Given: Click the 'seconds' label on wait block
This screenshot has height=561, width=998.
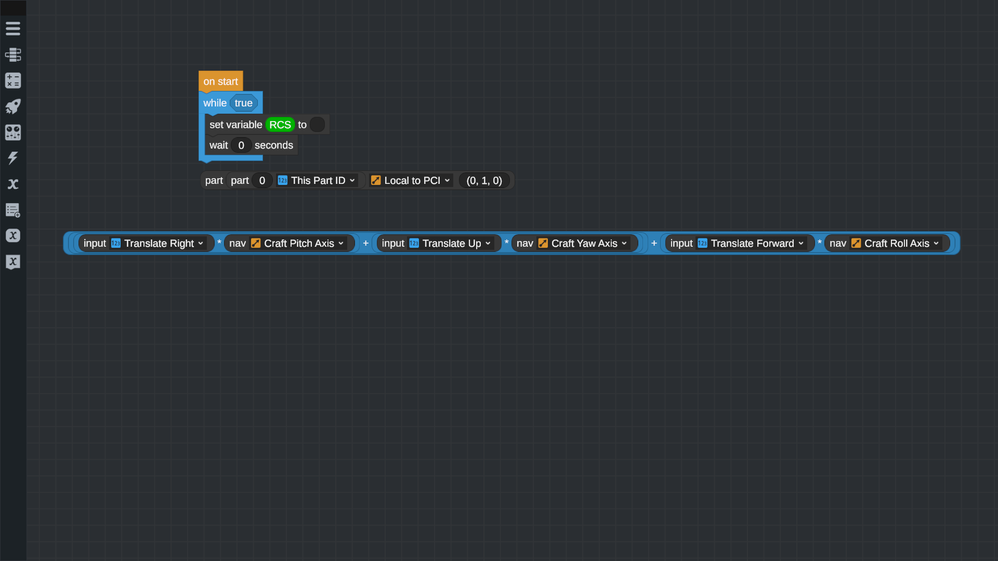Looking at the screenshot, I should 274,145.
